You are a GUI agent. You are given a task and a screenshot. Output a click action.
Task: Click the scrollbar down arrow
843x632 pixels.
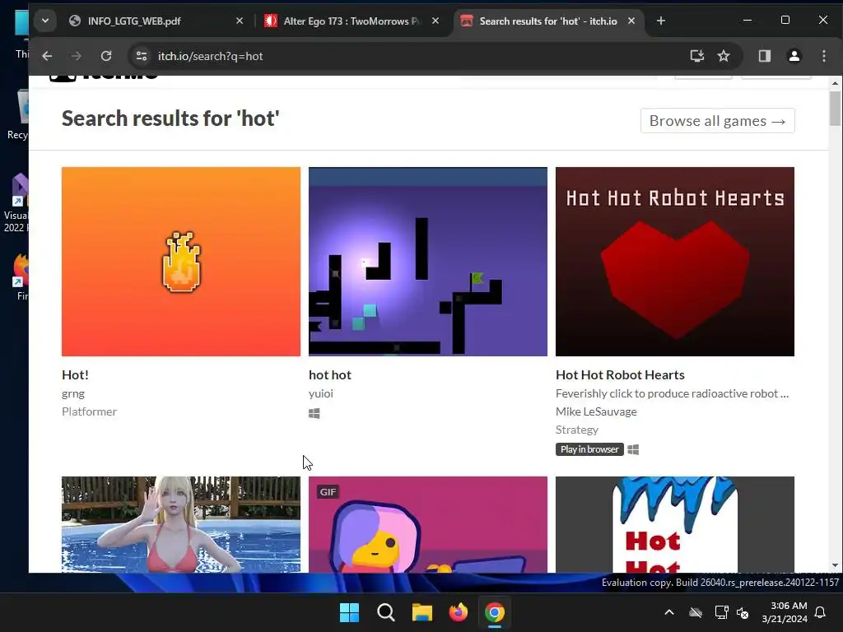(835, 566)
